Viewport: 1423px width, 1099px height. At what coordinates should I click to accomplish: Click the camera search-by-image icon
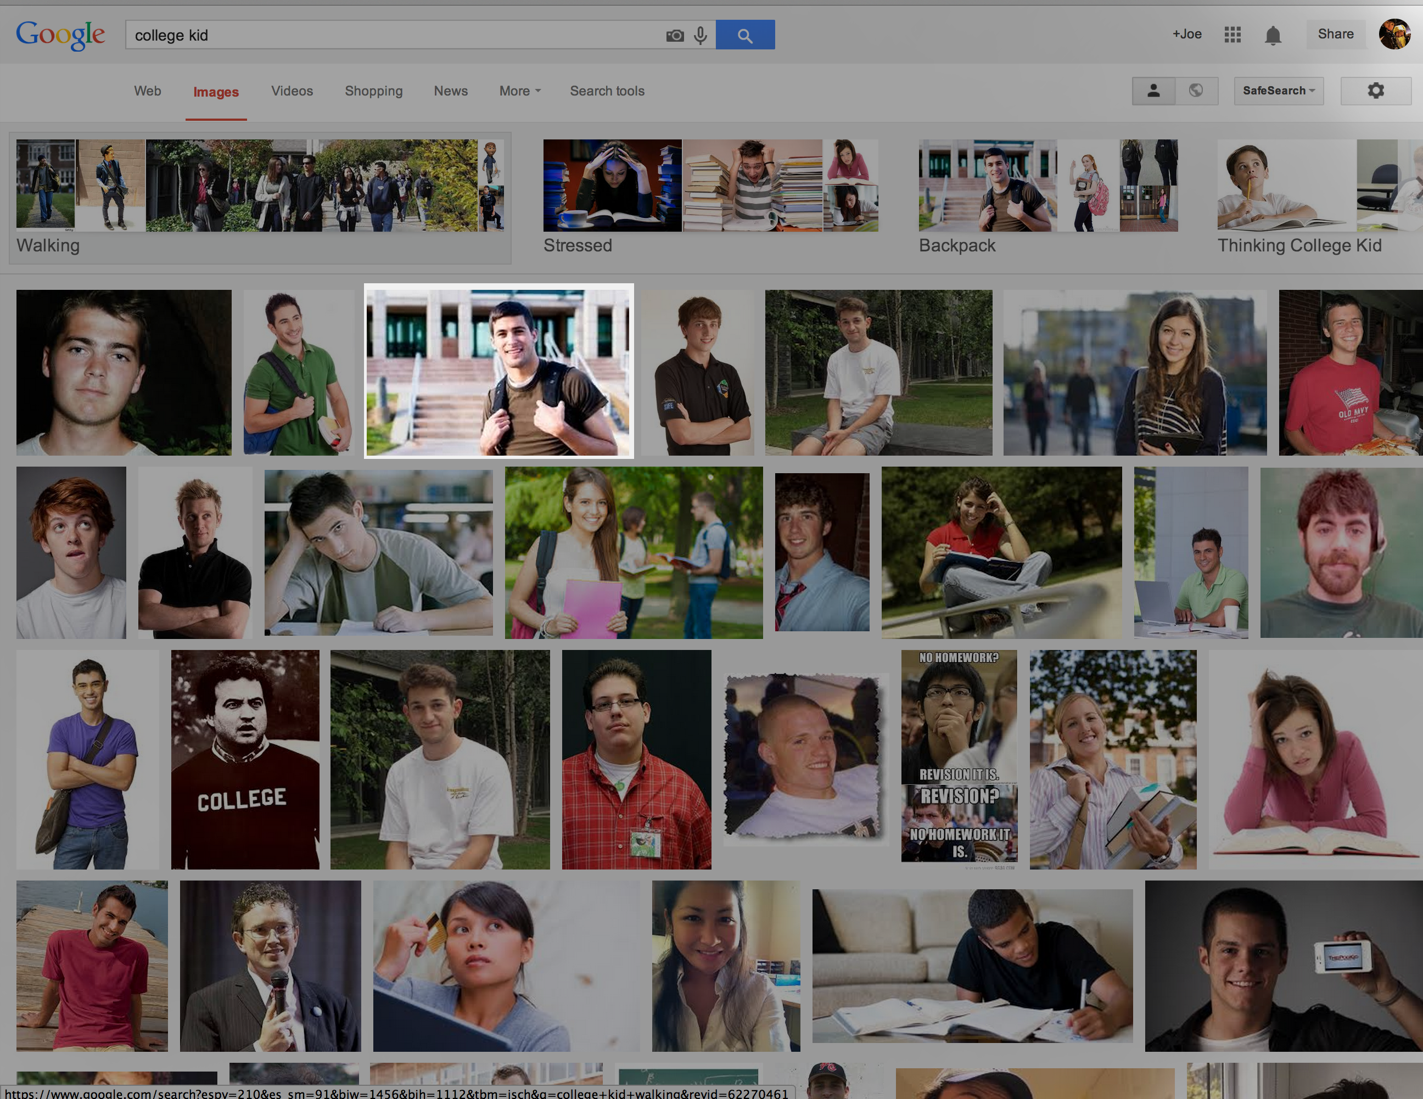(x=674, y=35)
